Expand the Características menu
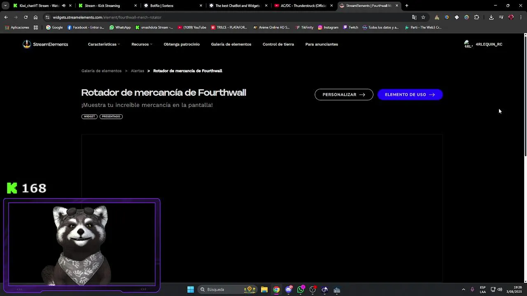 (x=104, y=44)
